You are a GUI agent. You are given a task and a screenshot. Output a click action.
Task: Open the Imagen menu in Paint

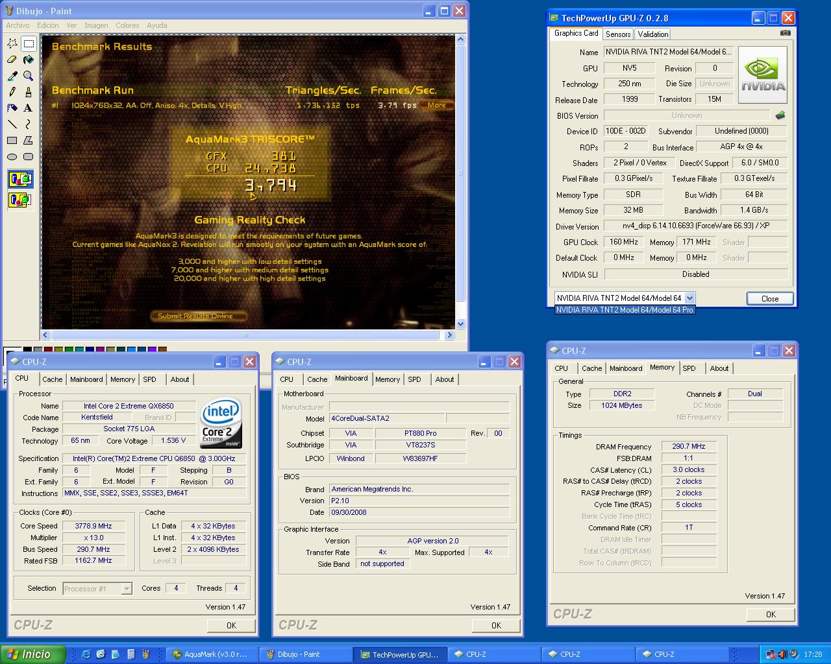[96, 25]
